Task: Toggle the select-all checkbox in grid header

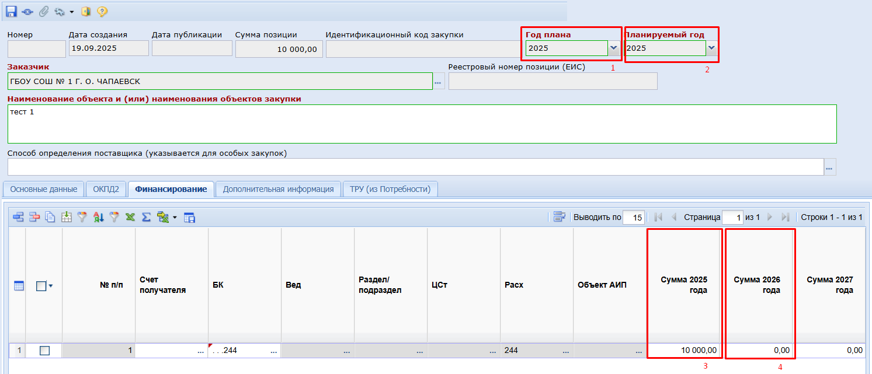Action: pyautogui.click(x=41, y=286)
